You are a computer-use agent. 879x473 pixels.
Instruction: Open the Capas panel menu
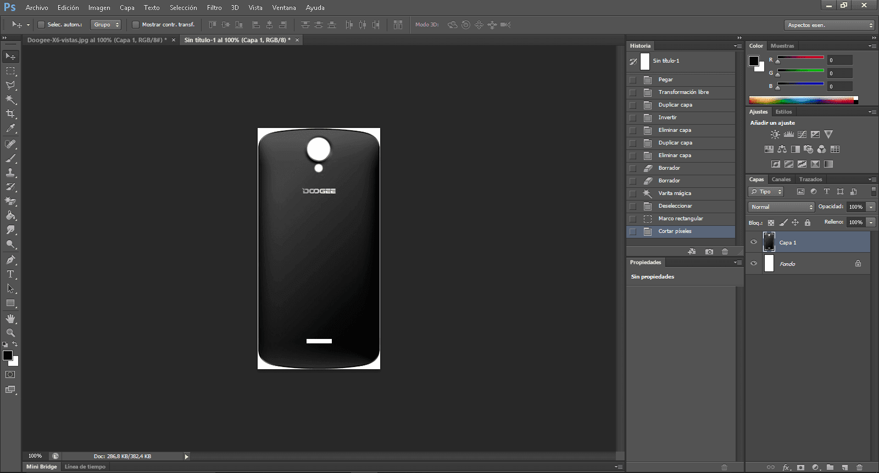click(872, 180)
